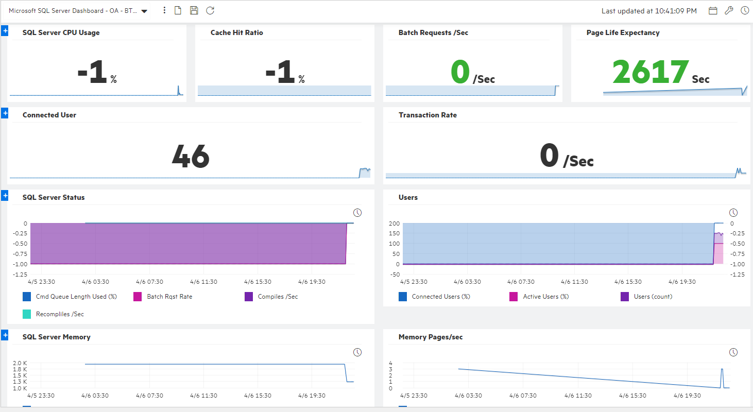Click the top-right clock time range icon
This screenshot has width=753, height=412.
(x=745, y=10)
